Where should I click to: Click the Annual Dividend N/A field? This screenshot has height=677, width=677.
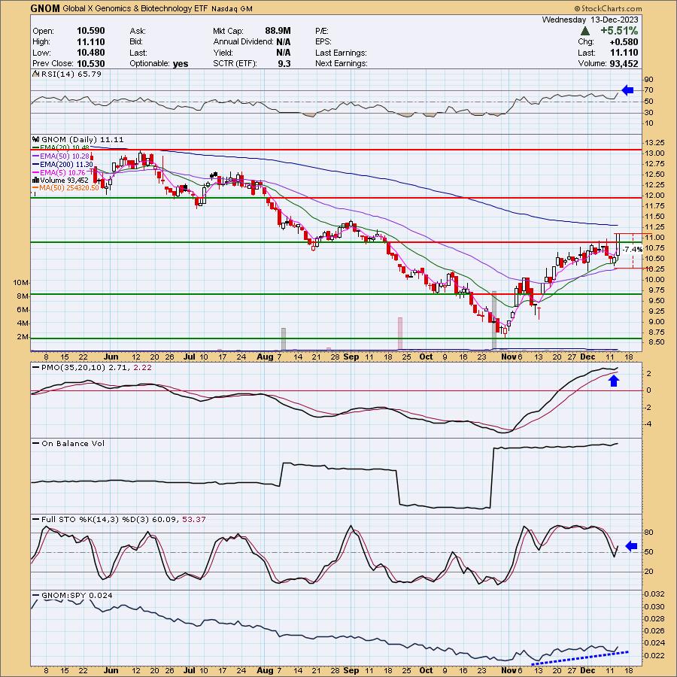(252, 42)
